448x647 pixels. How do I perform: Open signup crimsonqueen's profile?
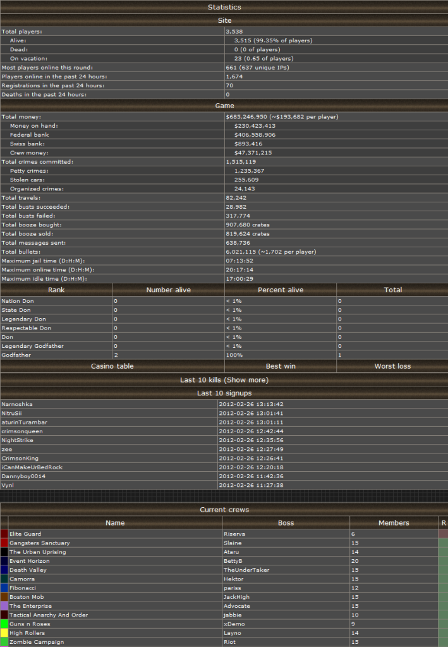click(22, 431)
